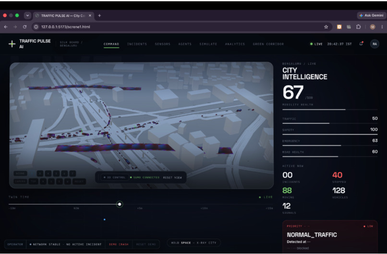
Task: Go to the Sensors tab
Action: [x=163, y=44]
